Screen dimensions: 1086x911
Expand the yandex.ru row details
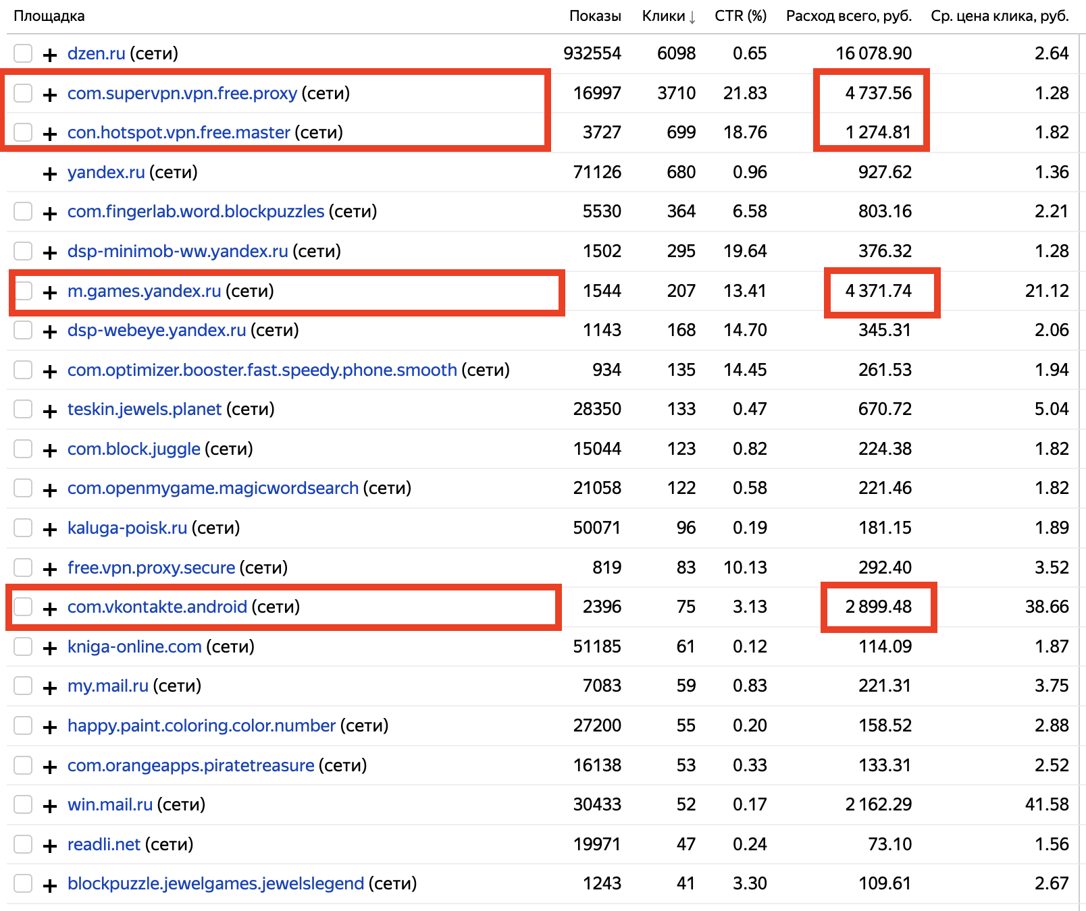49,173
